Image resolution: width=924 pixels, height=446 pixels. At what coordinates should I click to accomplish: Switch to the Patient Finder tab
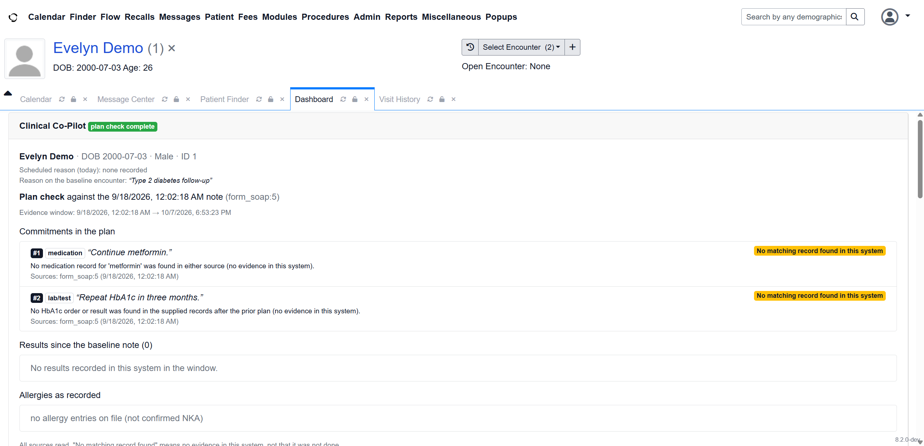pyautogui.click(x=225, y=99)
